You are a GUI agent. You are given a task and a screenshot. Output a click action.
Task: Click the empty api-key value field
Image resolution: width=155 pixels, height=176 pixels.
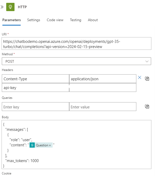103,87
